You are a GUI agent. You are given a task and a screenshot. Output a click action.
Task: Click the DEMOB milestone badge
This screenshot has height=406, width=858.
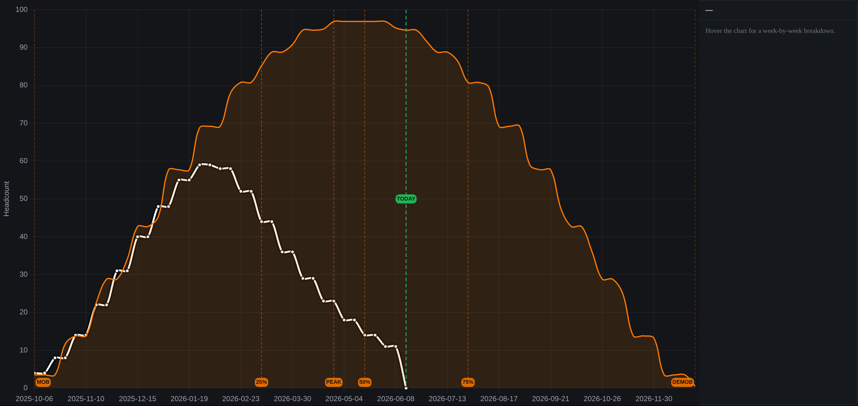(x=682, y=382)
